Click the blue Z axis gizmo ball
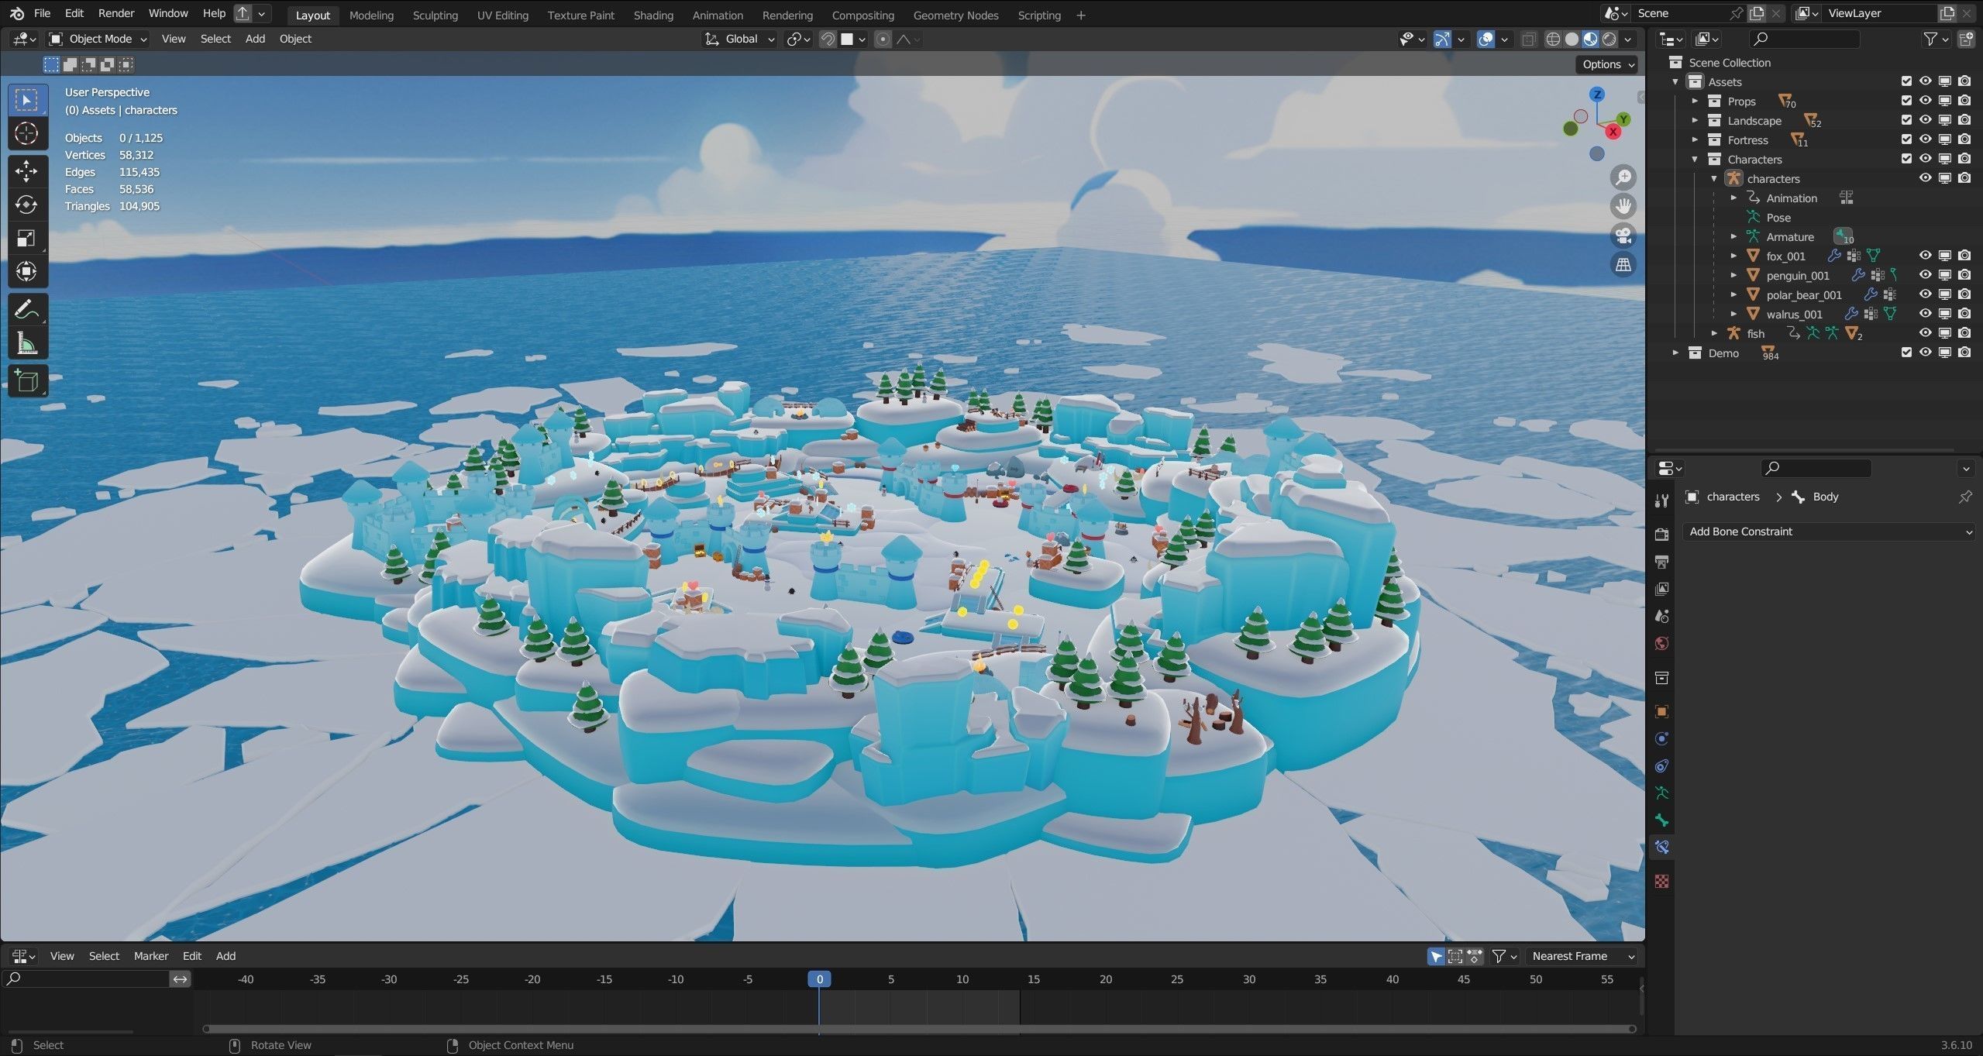Image resolution: width=1983 pixels, height=1056 pixels. (x=1597, y=95)
